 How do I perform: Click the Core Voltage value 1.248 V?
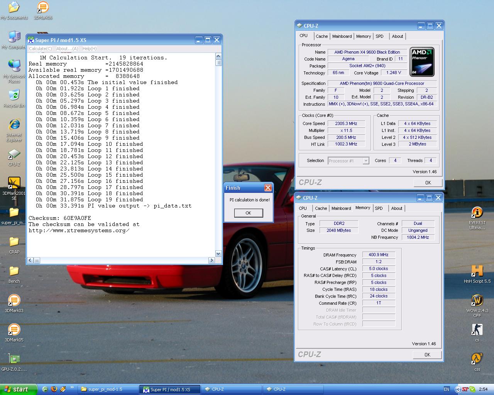point(394,73)
